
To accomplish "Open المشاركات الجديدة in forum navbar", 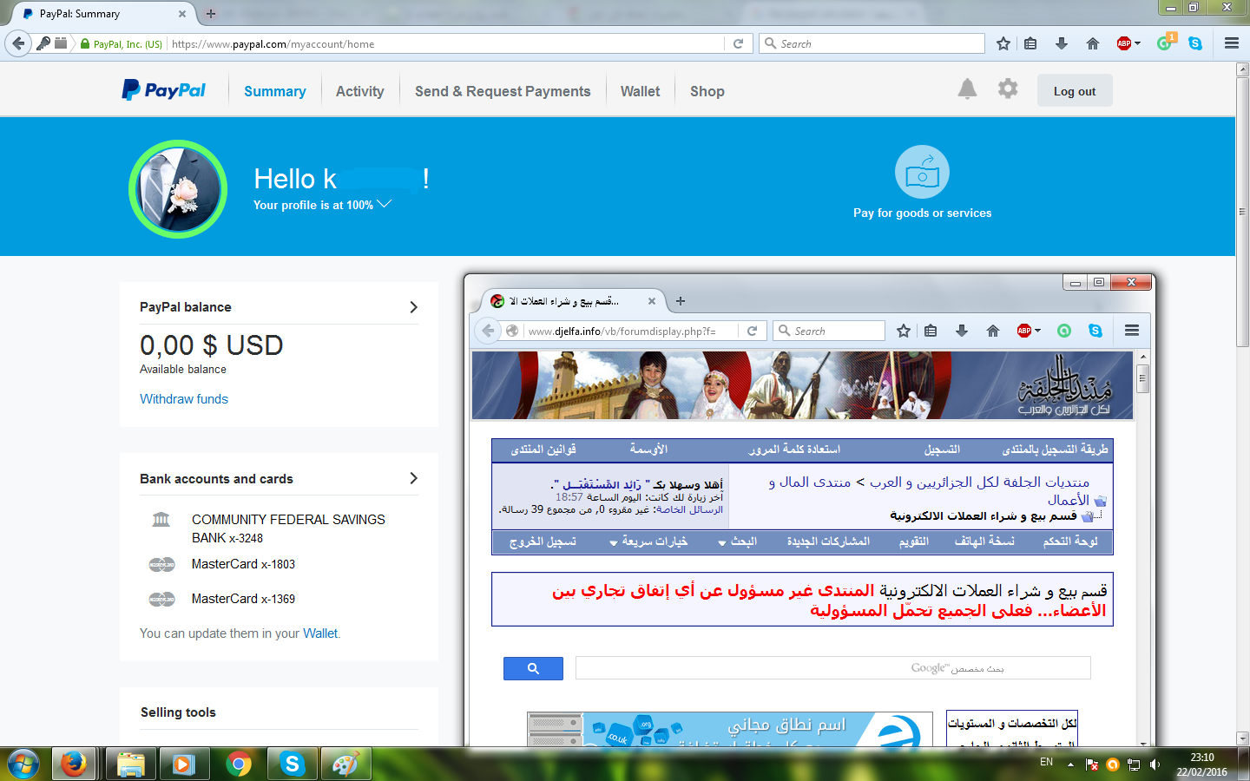I will pyautogui.click(x=828, y=541).
